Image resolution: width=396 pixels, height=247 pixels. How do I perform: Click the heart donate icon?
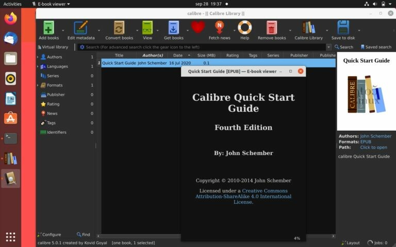(198, 28)
